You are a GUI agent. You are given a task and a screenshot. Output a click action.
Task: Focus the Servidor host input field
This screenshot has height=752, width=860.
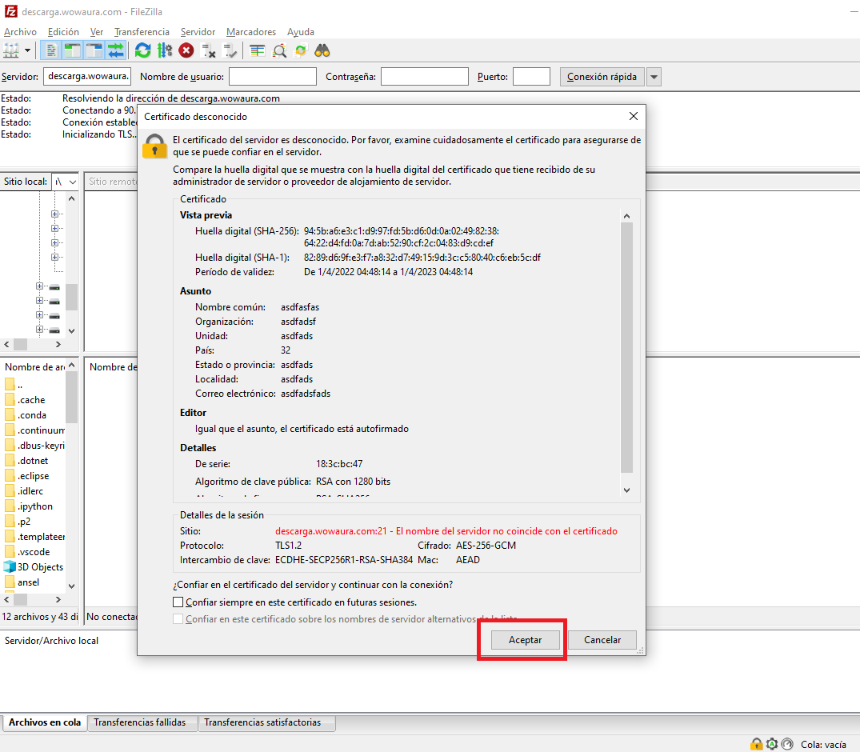tap(87, 76)
